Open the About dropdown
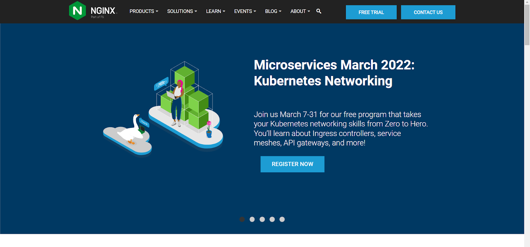This screenshot has height=247, width=530. (x=300, y=11)
